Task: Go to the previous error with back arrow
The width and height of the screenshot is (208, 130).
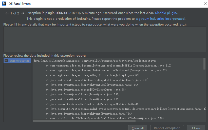Action: tap(7, 13)
